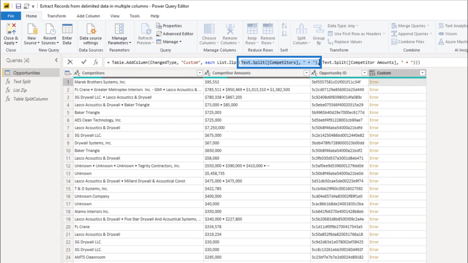Open the Enter Data tool
This screenshot has height=263, width=468.
coord(67,34)
